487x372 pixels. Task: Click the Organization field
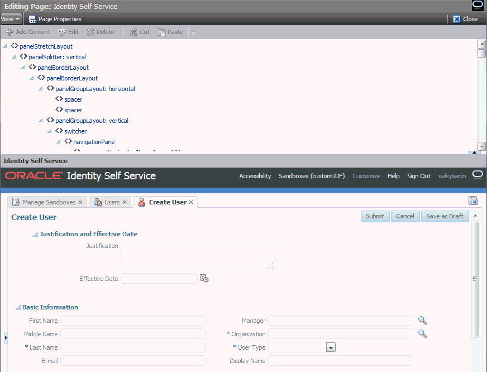[341, 334]
